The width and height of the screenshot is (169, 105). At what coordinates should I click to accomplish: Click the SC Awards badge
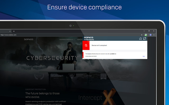(56, 76)
